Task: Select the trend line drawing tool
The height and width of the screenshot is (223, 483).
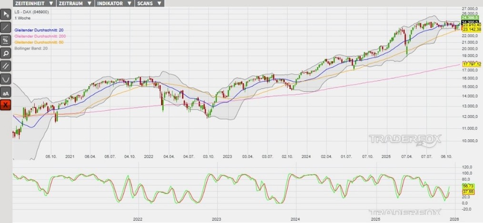Action: coord(6,27)
